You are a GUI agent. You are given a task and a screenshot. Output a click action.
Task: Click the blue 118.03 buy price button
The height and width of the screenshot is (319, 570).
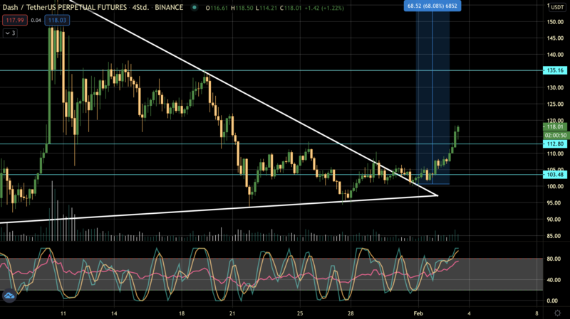pos(57,21)
